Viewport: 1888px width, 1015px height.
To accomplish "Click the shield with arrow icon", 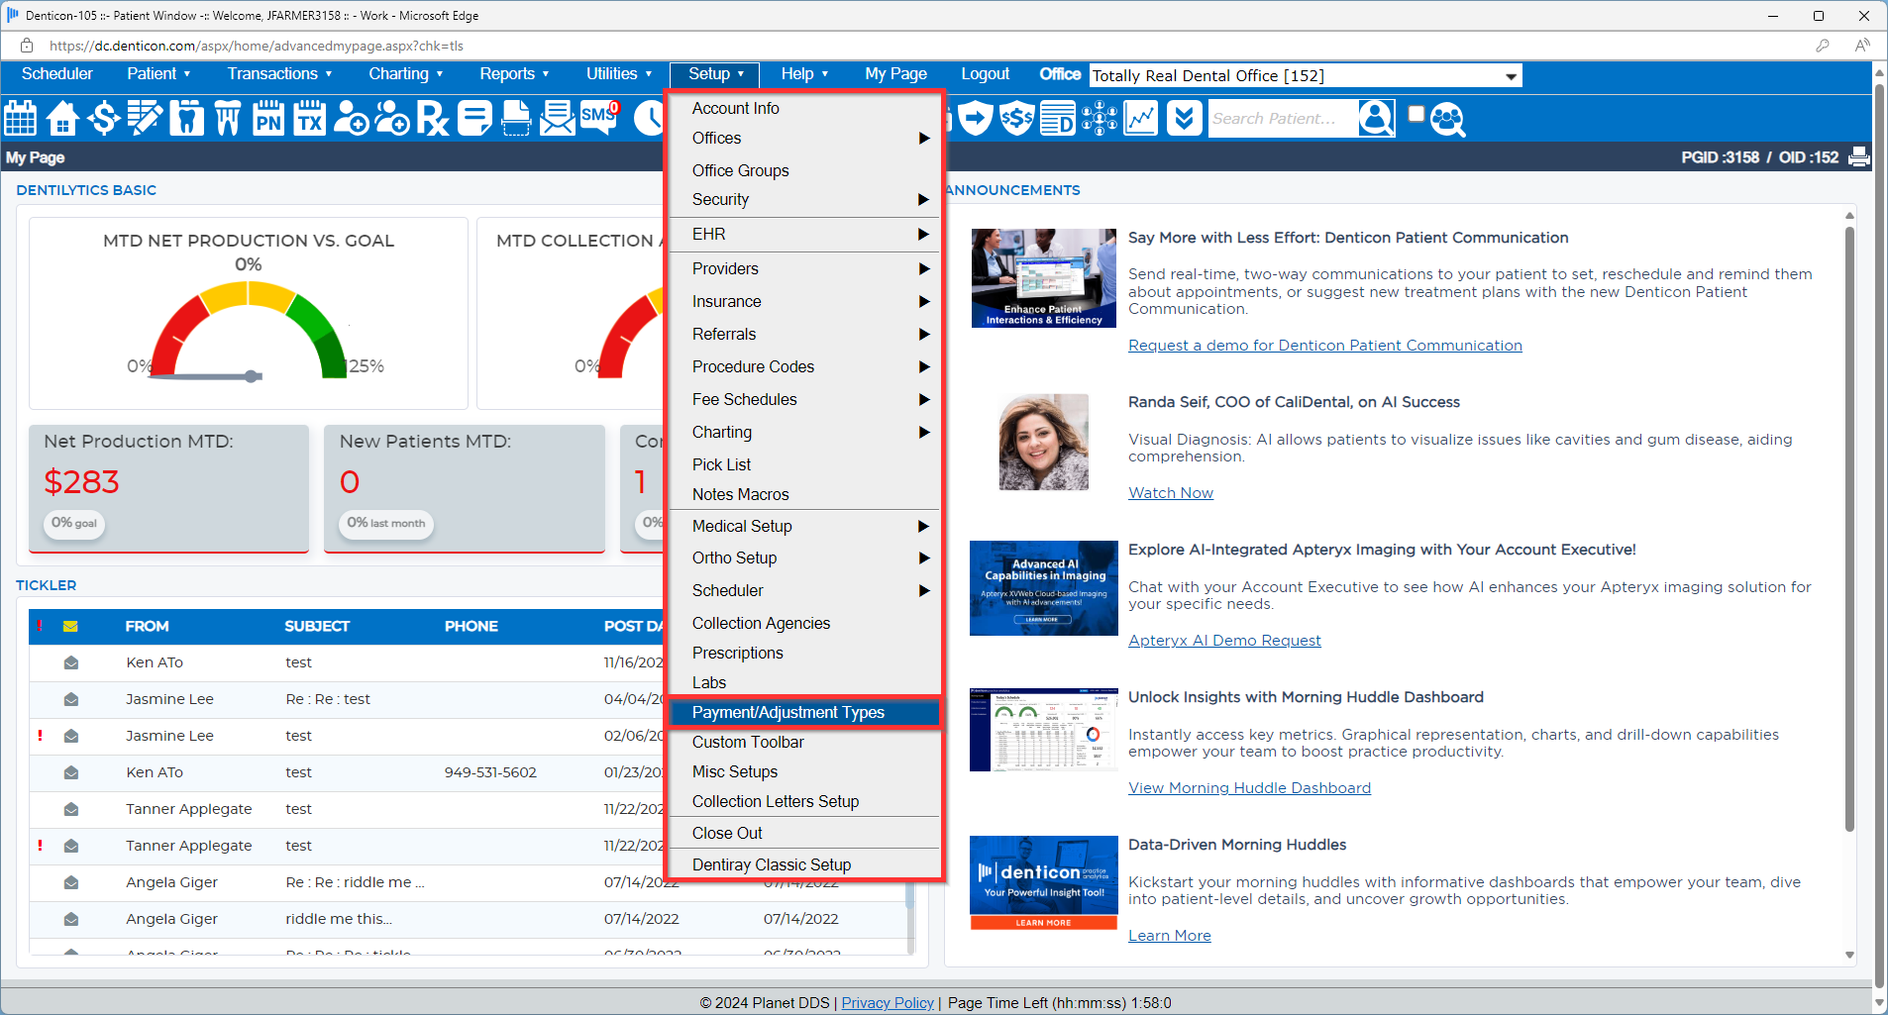I will (x=976, y=119).
